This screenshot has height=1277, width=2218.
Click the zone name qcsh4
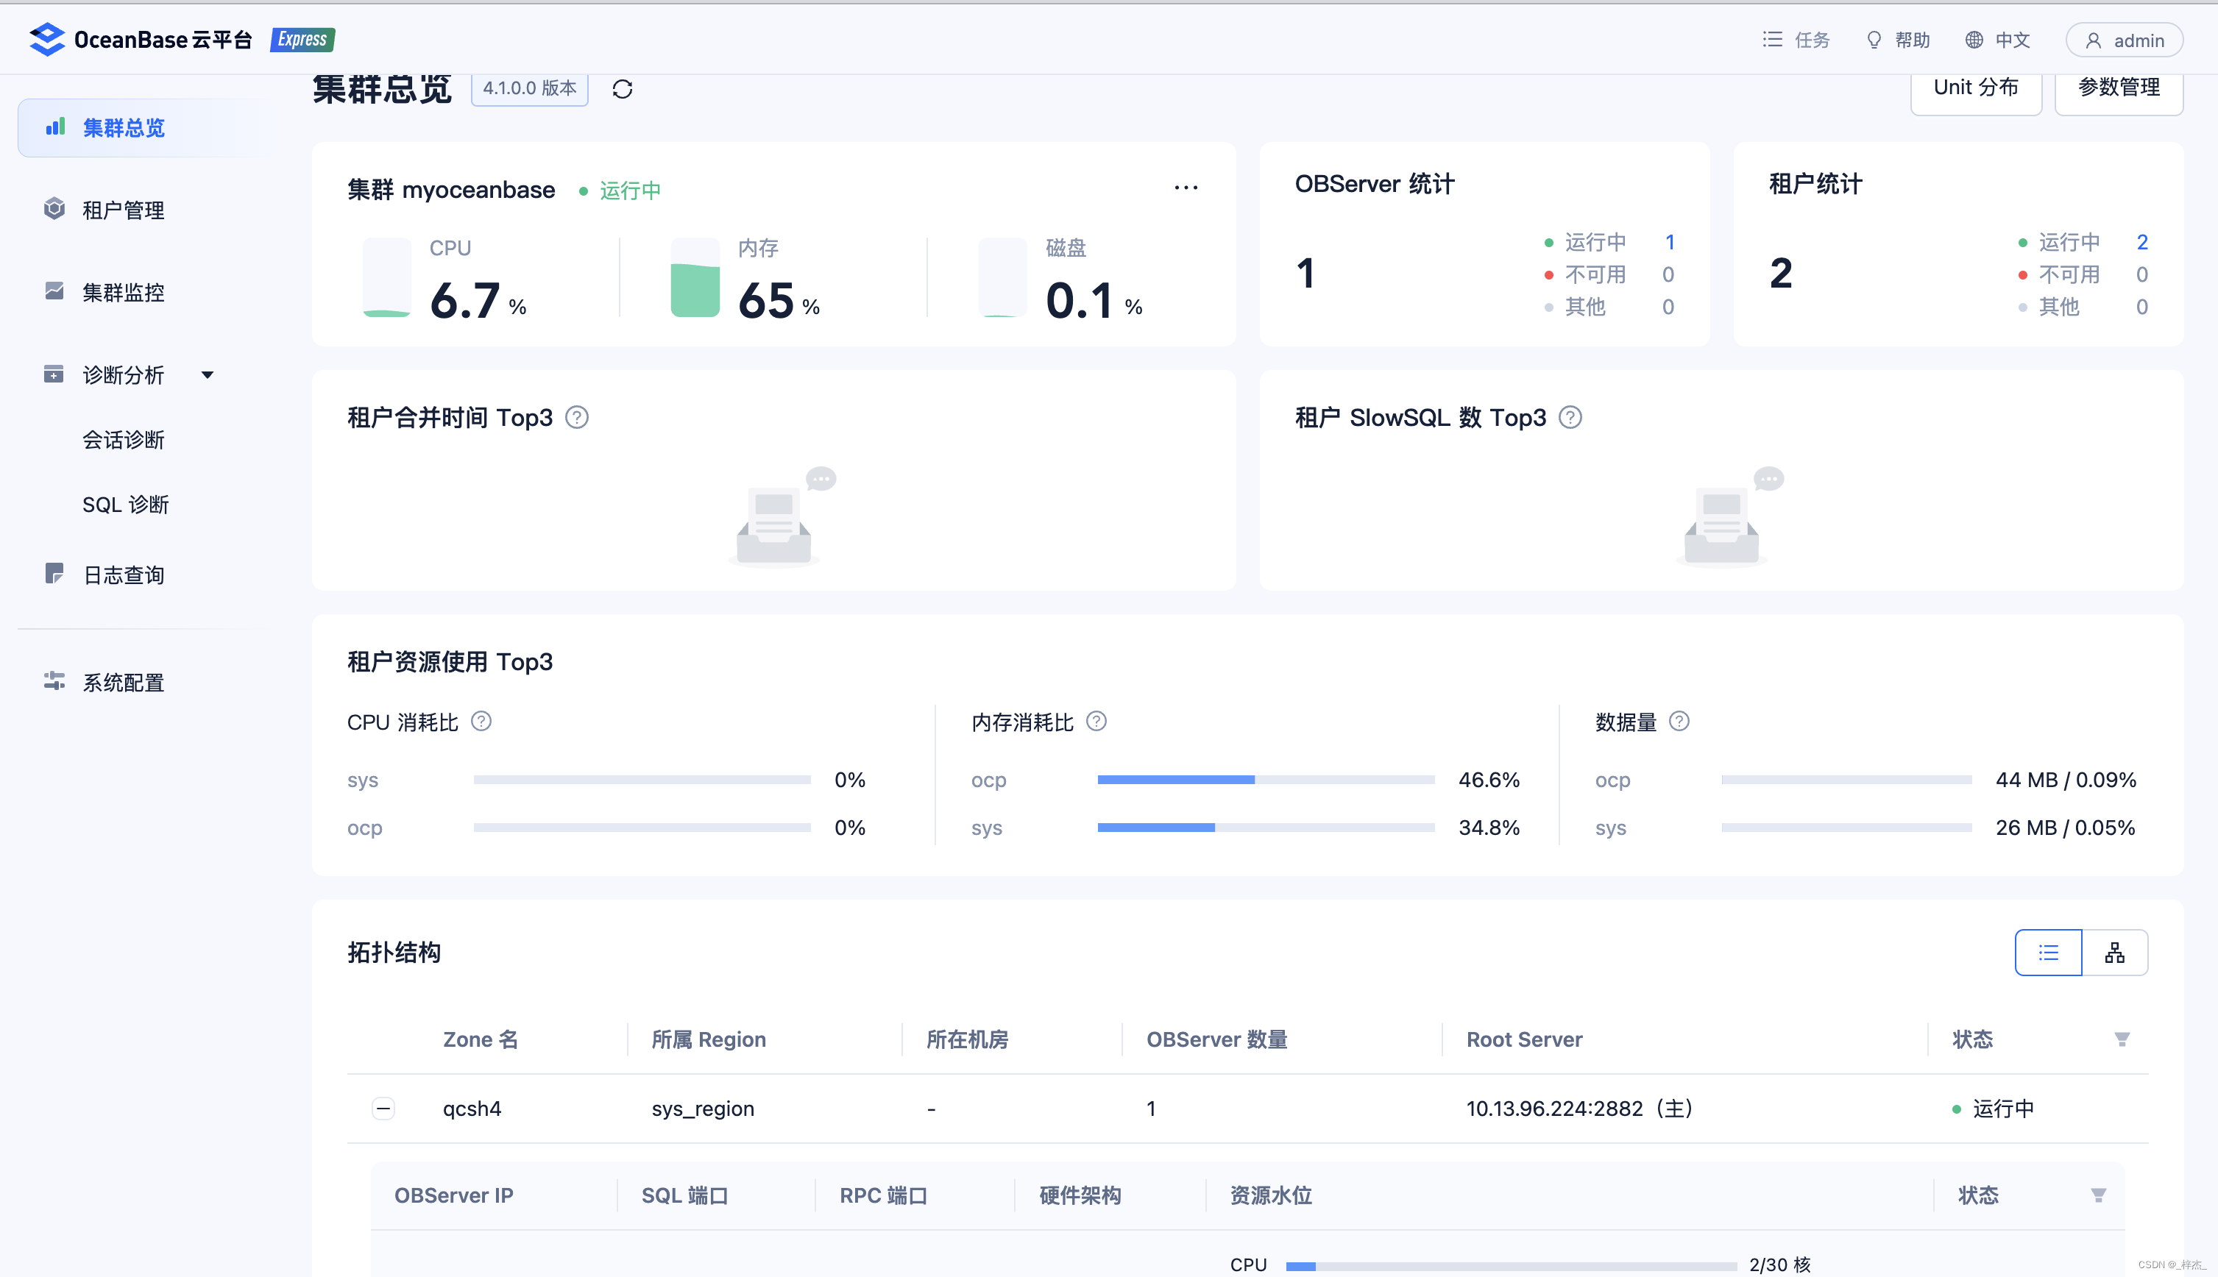(x=472, y=1109)
